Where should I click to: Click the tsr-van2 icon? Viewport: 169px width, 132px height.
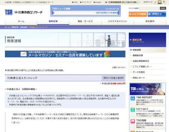tap(133, 110)
